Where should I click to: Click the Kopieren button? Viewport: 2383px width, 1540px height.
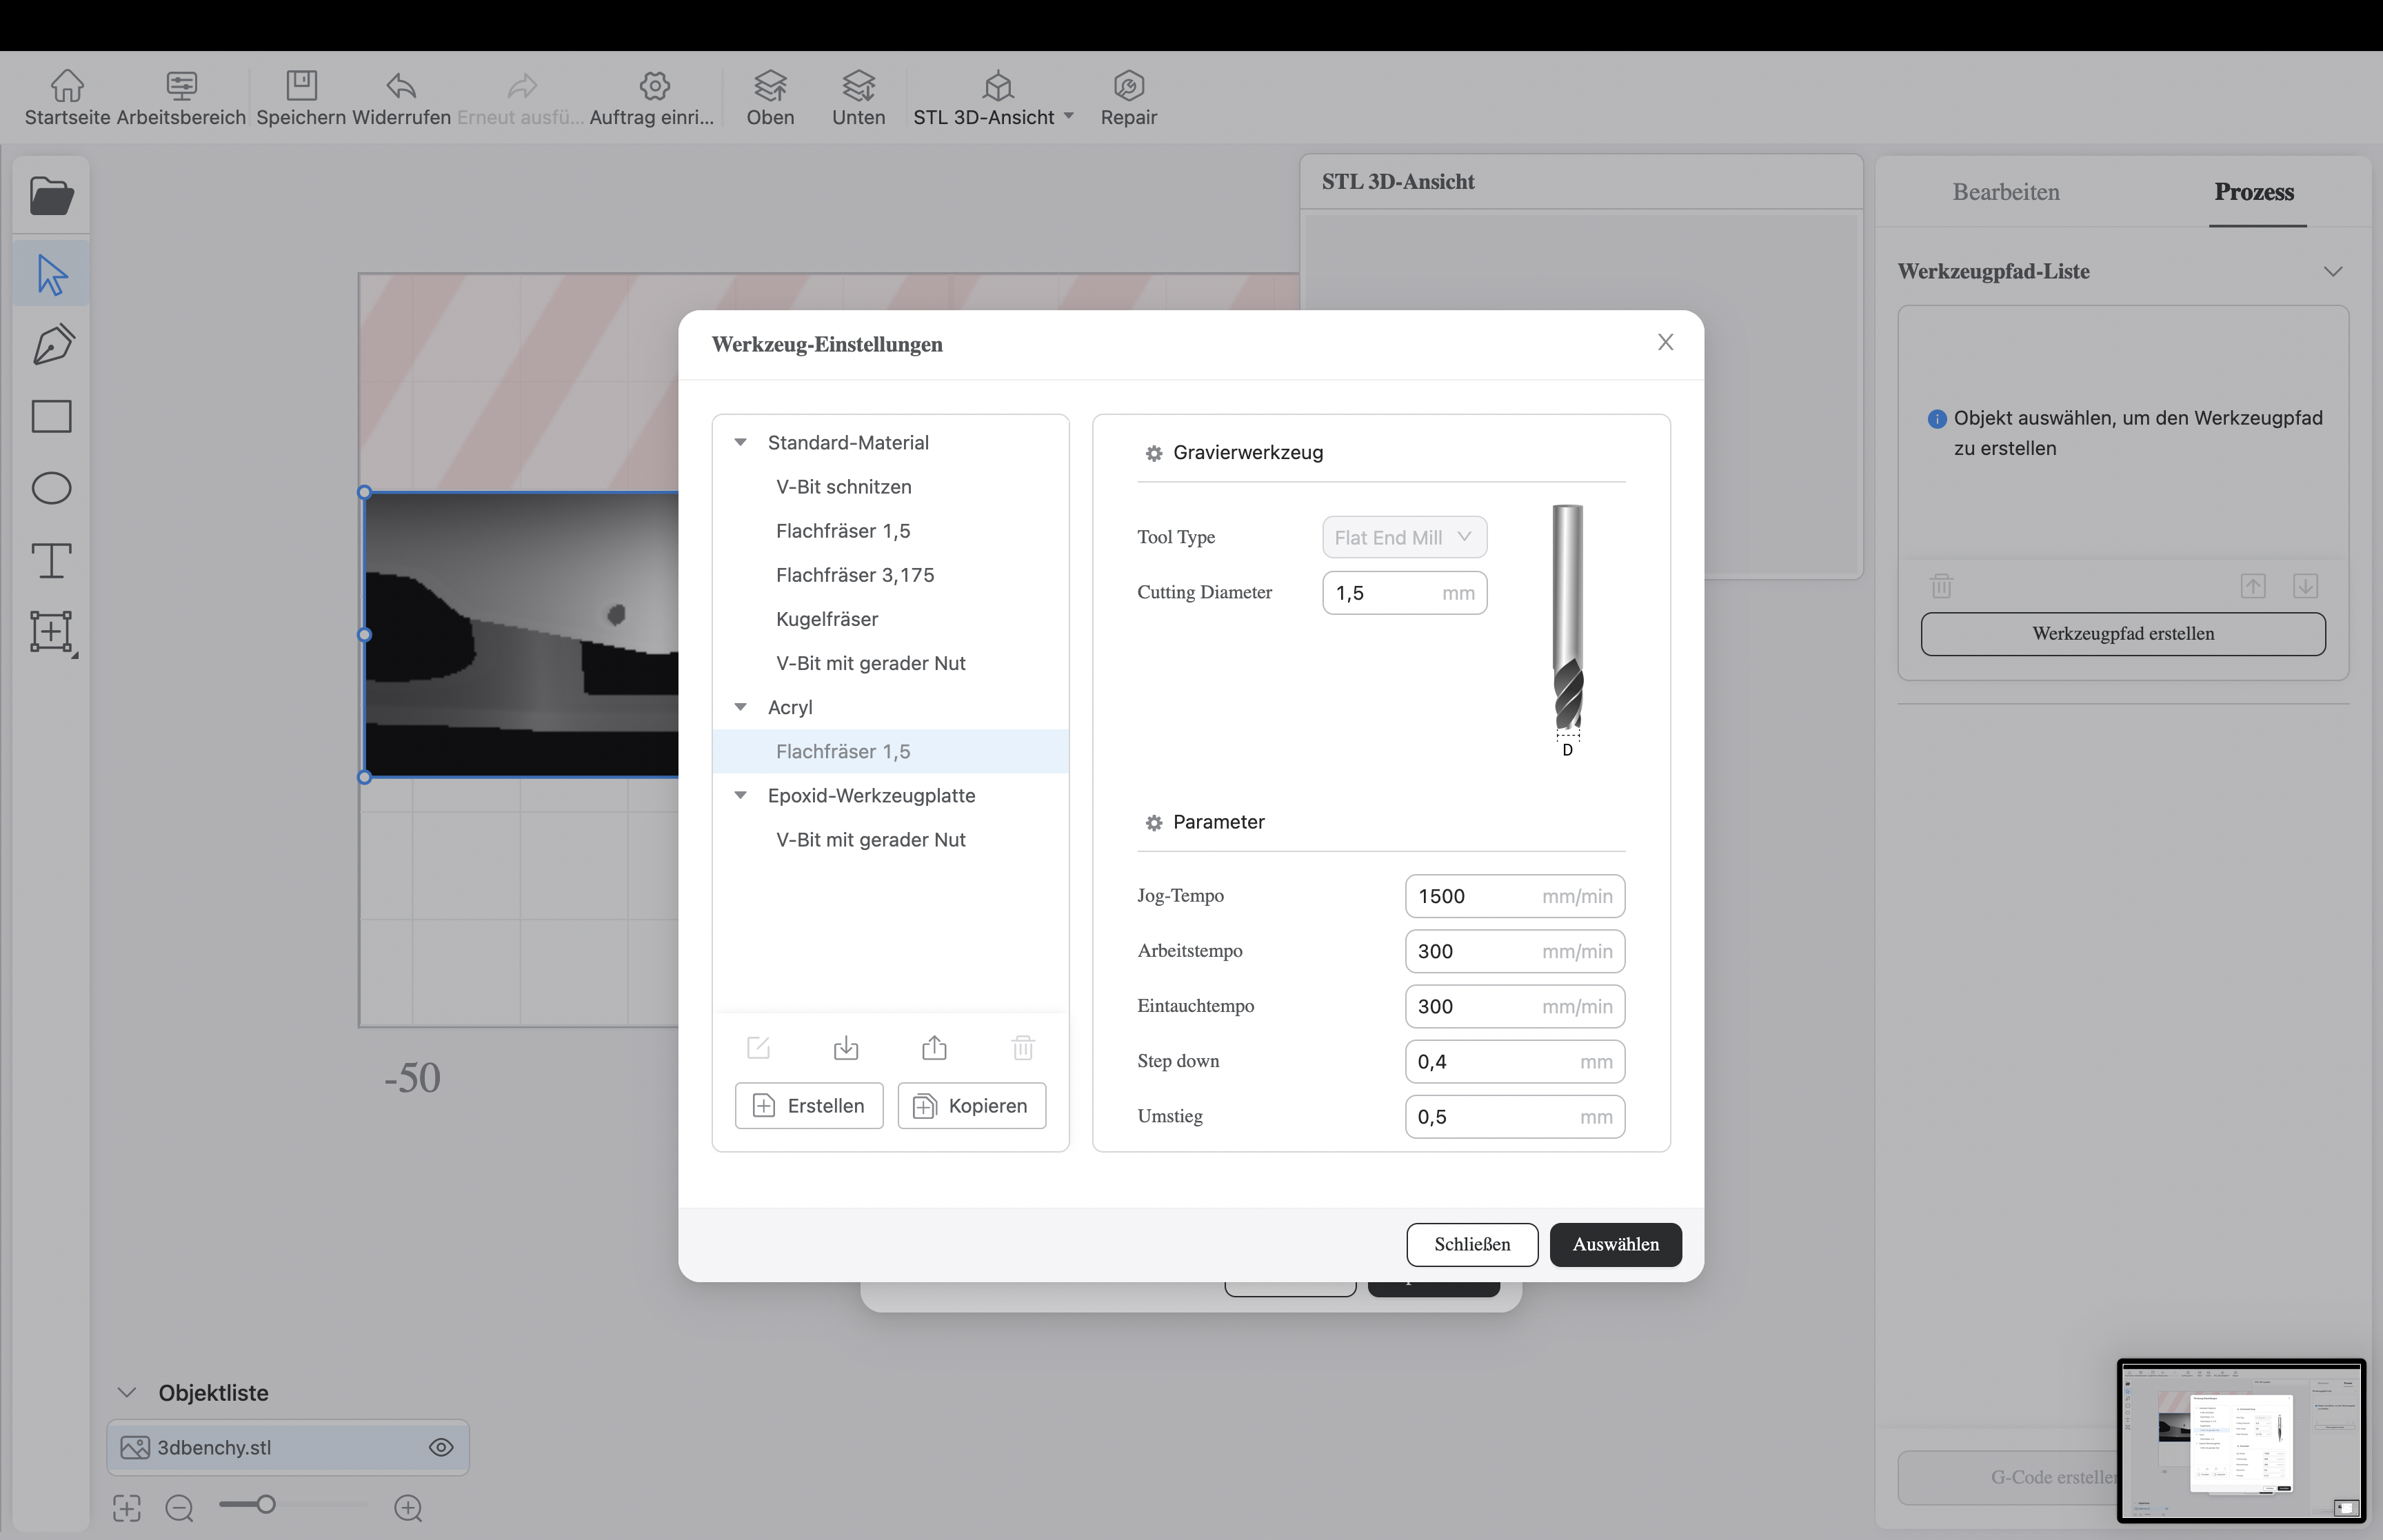click(971, 1105)
